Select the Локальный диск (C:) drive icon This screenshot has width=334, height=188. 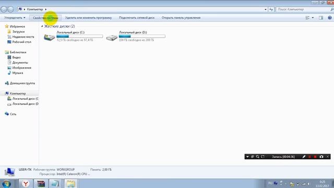[49, 37]
